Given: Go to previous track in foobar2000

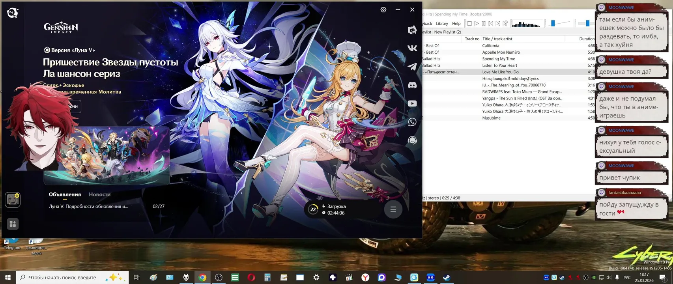Looking at the screenshot, I should click(491, 24).
